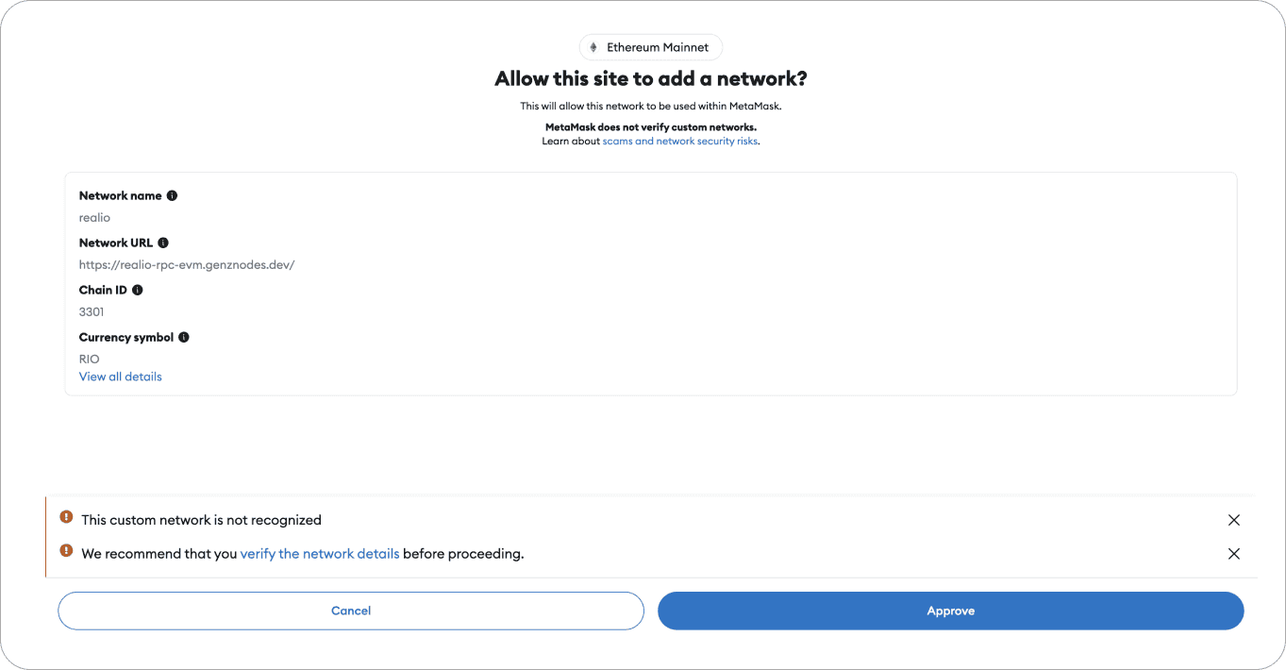Click the Chain ID info icon

point(138,291)
